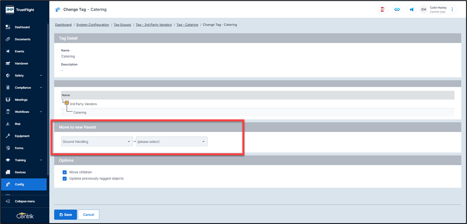467x224 pixels.
Task: Expand the Compliance menu chevron
Action: click(41, 88)
